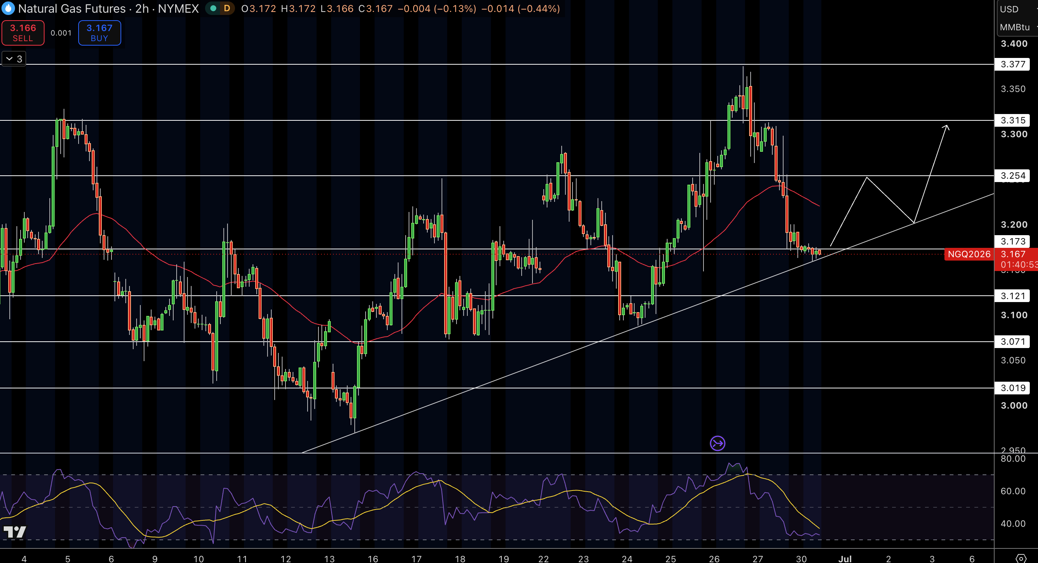Click the orange D data-delay badge
The width and height of the screenshot is (1038, 563).
[x=227, y=8]
